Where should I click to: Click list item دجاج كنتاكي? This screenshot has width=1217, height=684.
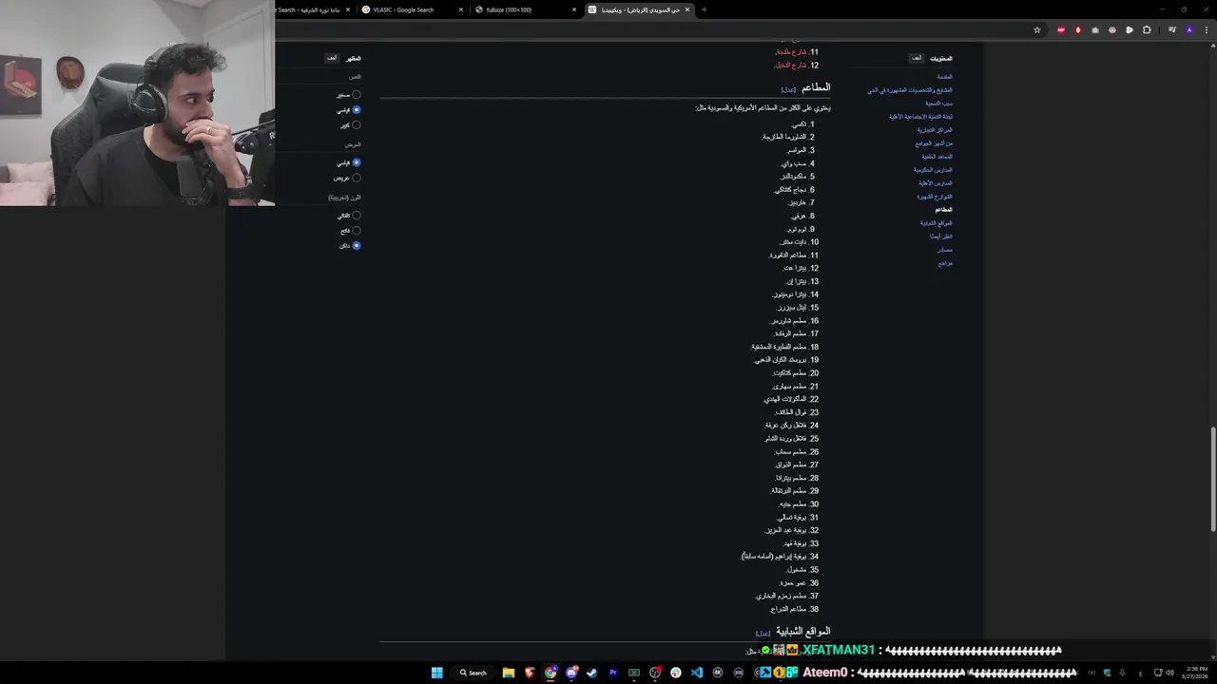(791, 190)
